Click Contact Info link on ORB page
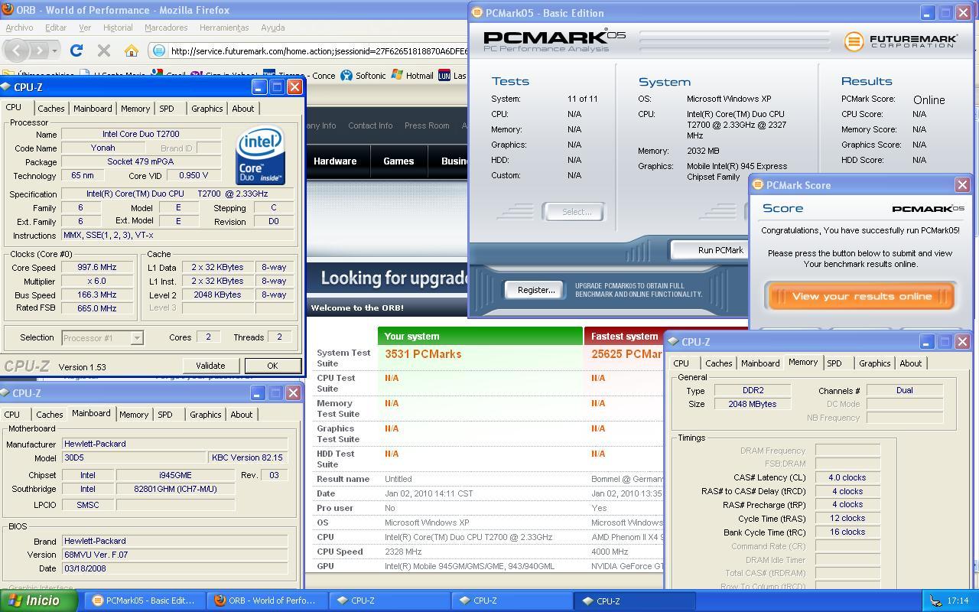This screenshot has width=979, height=612. click(370, 125)
